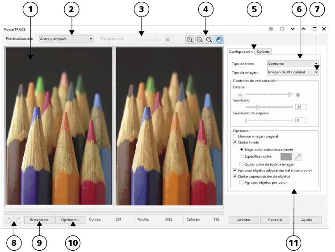Click the redo arrow icon
Screen dimensions: 335x252
pos(19,220)
